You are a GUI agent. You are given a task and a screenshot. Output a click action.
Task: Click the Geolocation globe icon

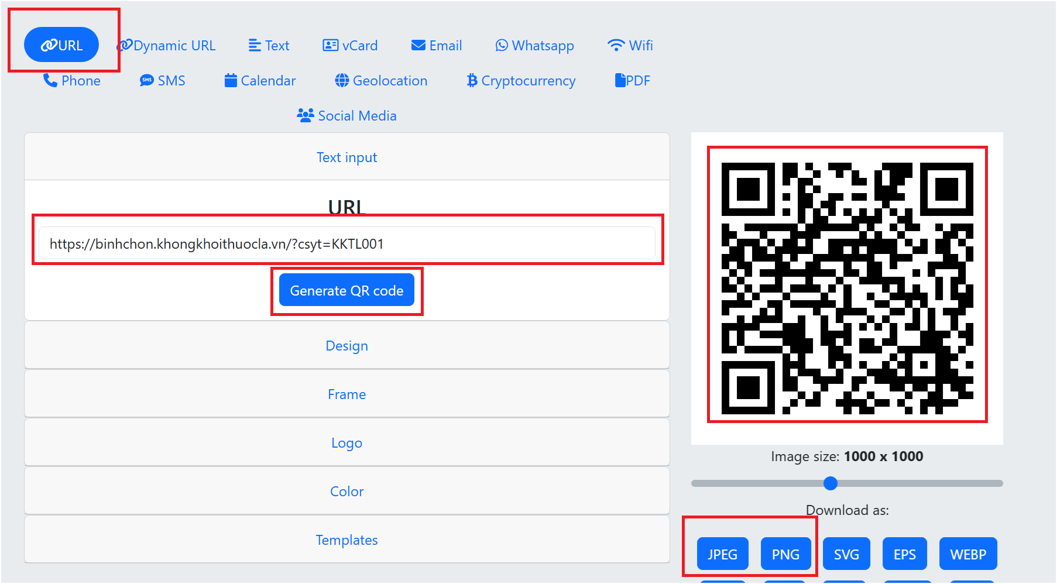342,80
